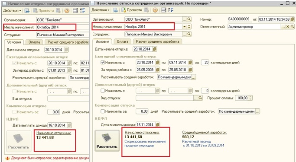Screen dimensions: 296x162
Task: Switch to the Условия tab in the left window
Action: pyautogui.click(x=14, y=42)
